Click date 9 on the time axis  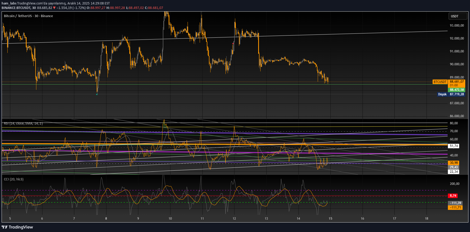click(x=138, y=218)
